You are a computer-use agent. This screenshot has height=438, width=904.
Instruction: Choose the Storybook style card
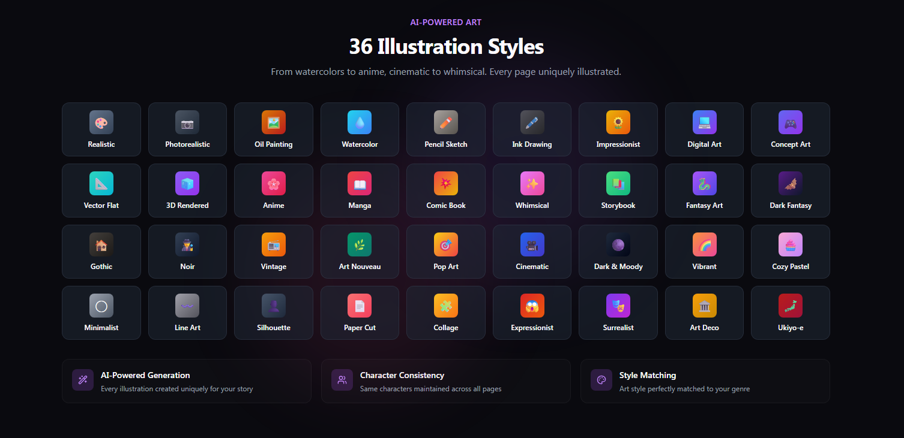[618, 191]
